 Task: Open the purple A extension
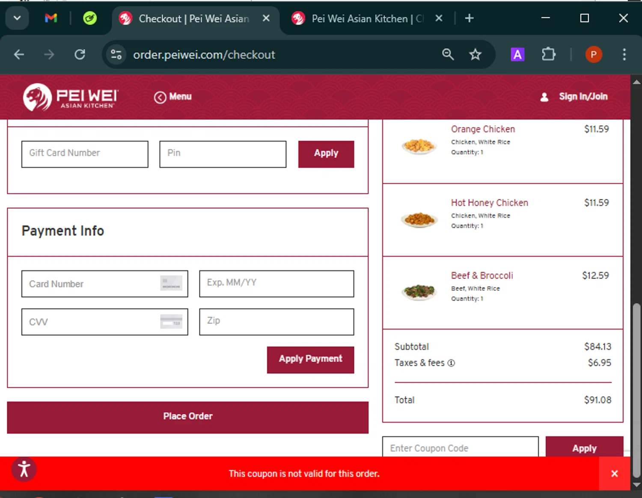coord(517,54)
